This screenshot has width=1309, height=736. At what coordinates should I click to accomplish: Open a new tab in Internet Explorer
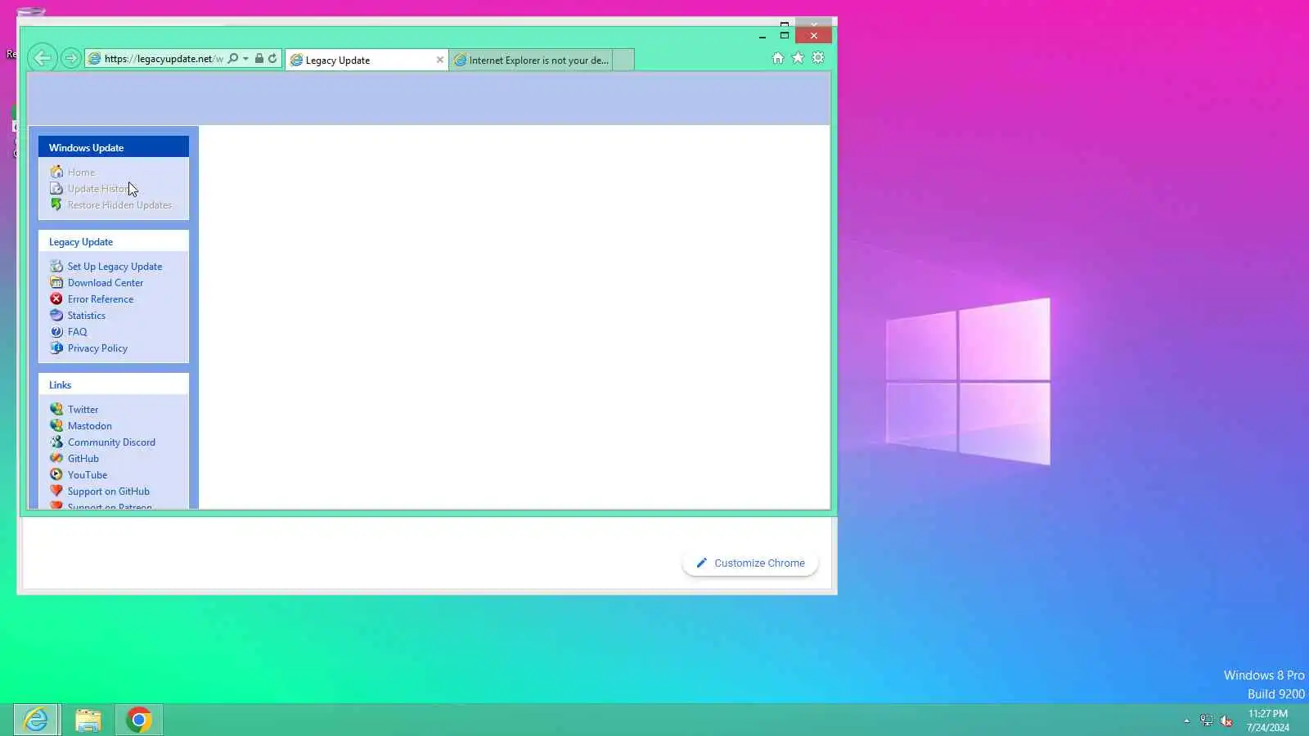tap(623, 60)
